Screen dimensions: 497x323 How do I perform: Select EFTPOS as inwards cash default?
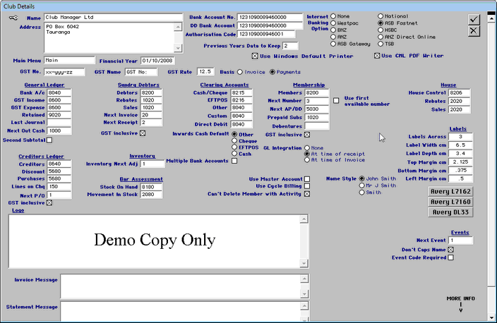point(234,147)
